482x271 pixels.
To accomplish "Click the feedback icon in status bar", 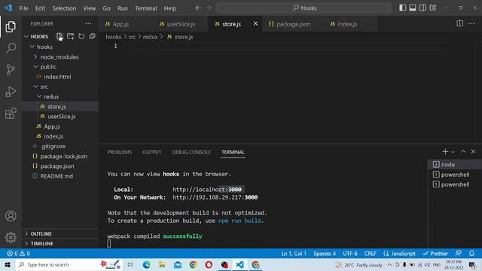I will [x=459, y=254].
